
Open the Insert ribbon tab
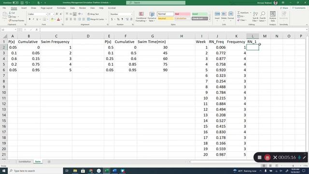[x=24, y=8]
